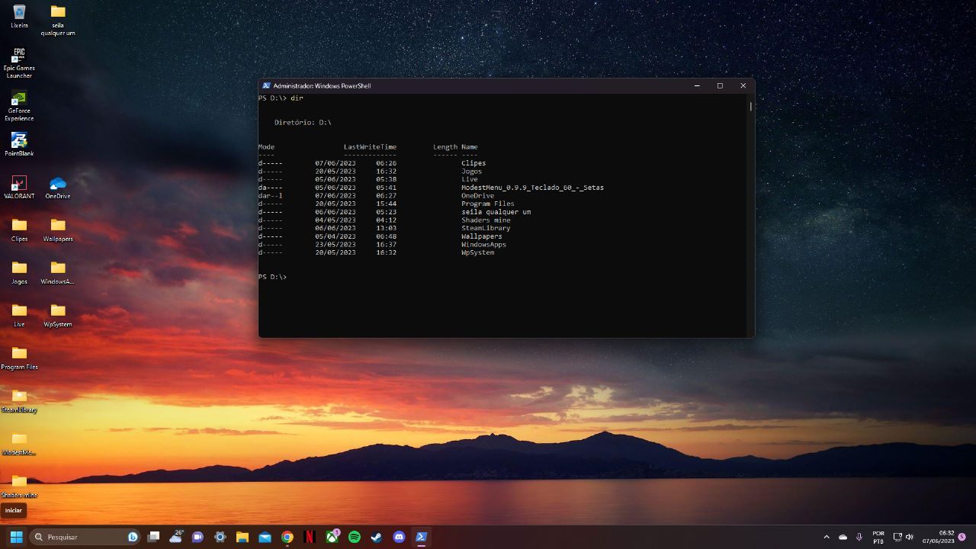The width and height of the screenshot is (976, 549).
Task: Open File Explorer from the taskbar
Action: click(x=242, y=537)
